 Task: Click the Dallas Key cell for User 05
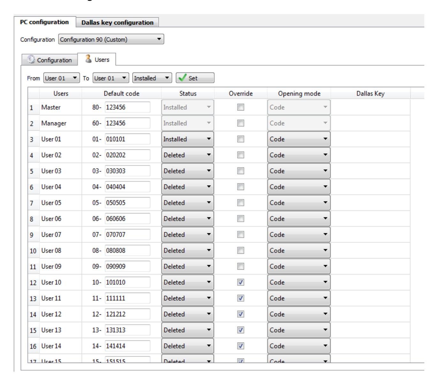coord(370,203)
